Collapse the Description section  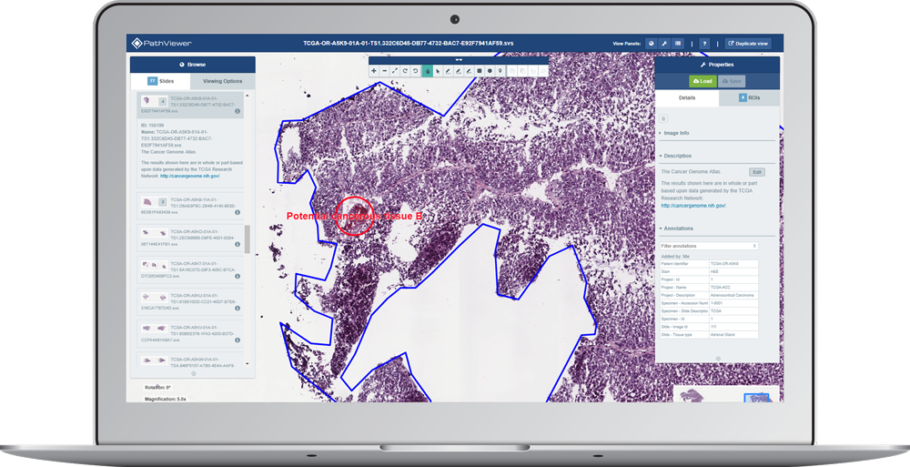pos(675,156)
